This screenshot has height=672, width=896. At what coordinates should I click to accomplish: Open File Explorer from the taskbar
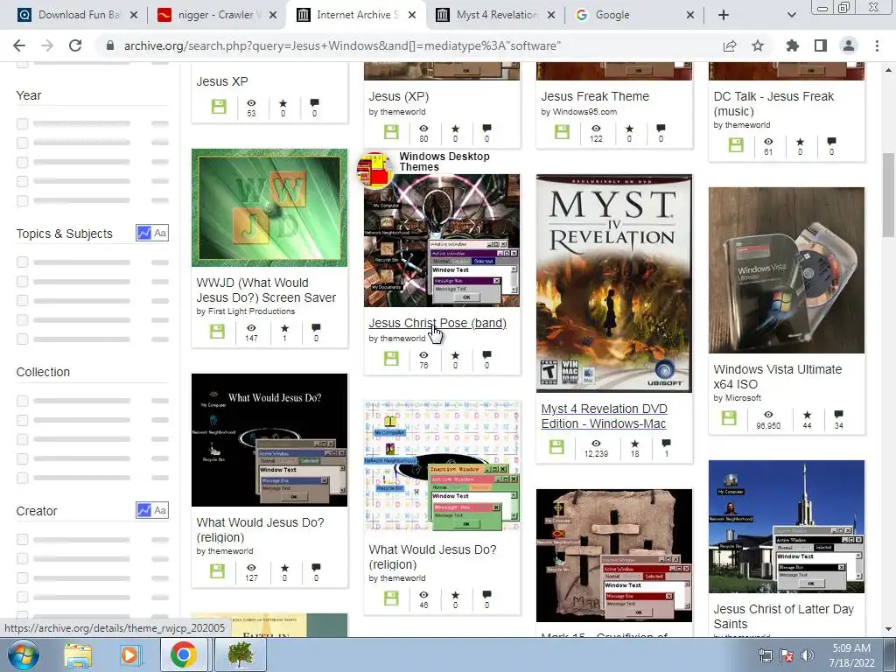coord(78,655)
